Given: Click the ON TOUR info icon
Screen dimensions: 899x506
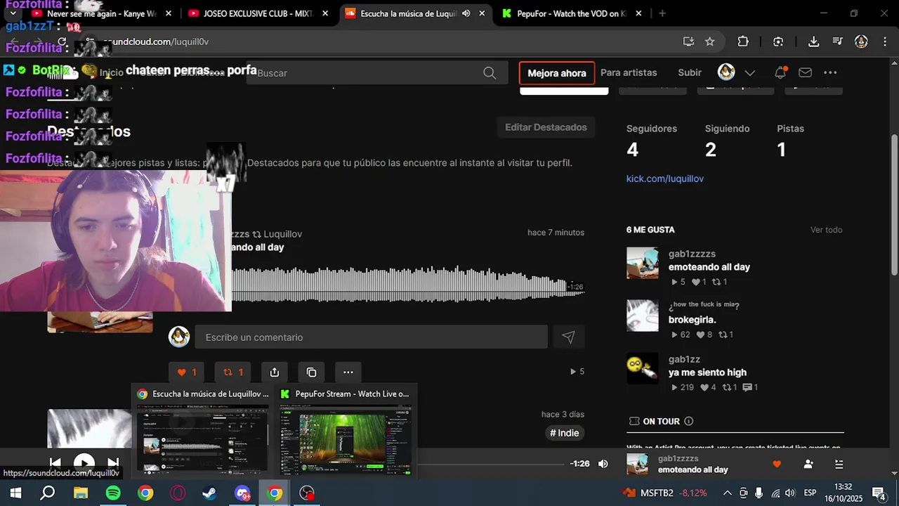Looking at the screenshot, I should point(688,421).
